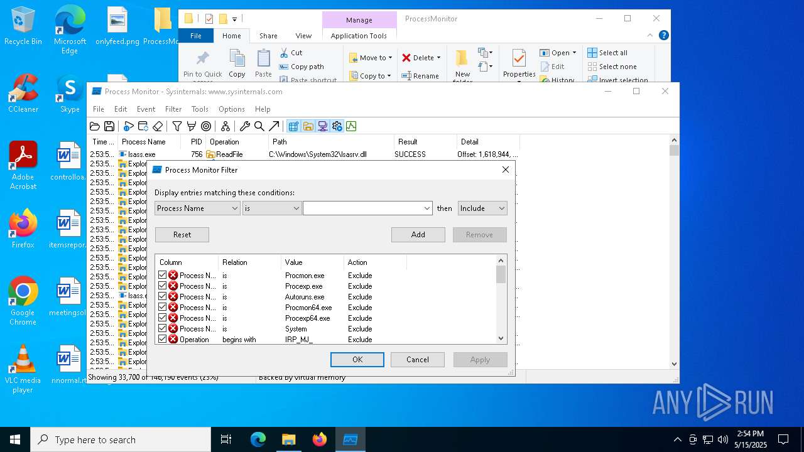Click Cancel in Process Monitor Filter dialog
The height and width of the screenshot is (452, 804).
418,360
